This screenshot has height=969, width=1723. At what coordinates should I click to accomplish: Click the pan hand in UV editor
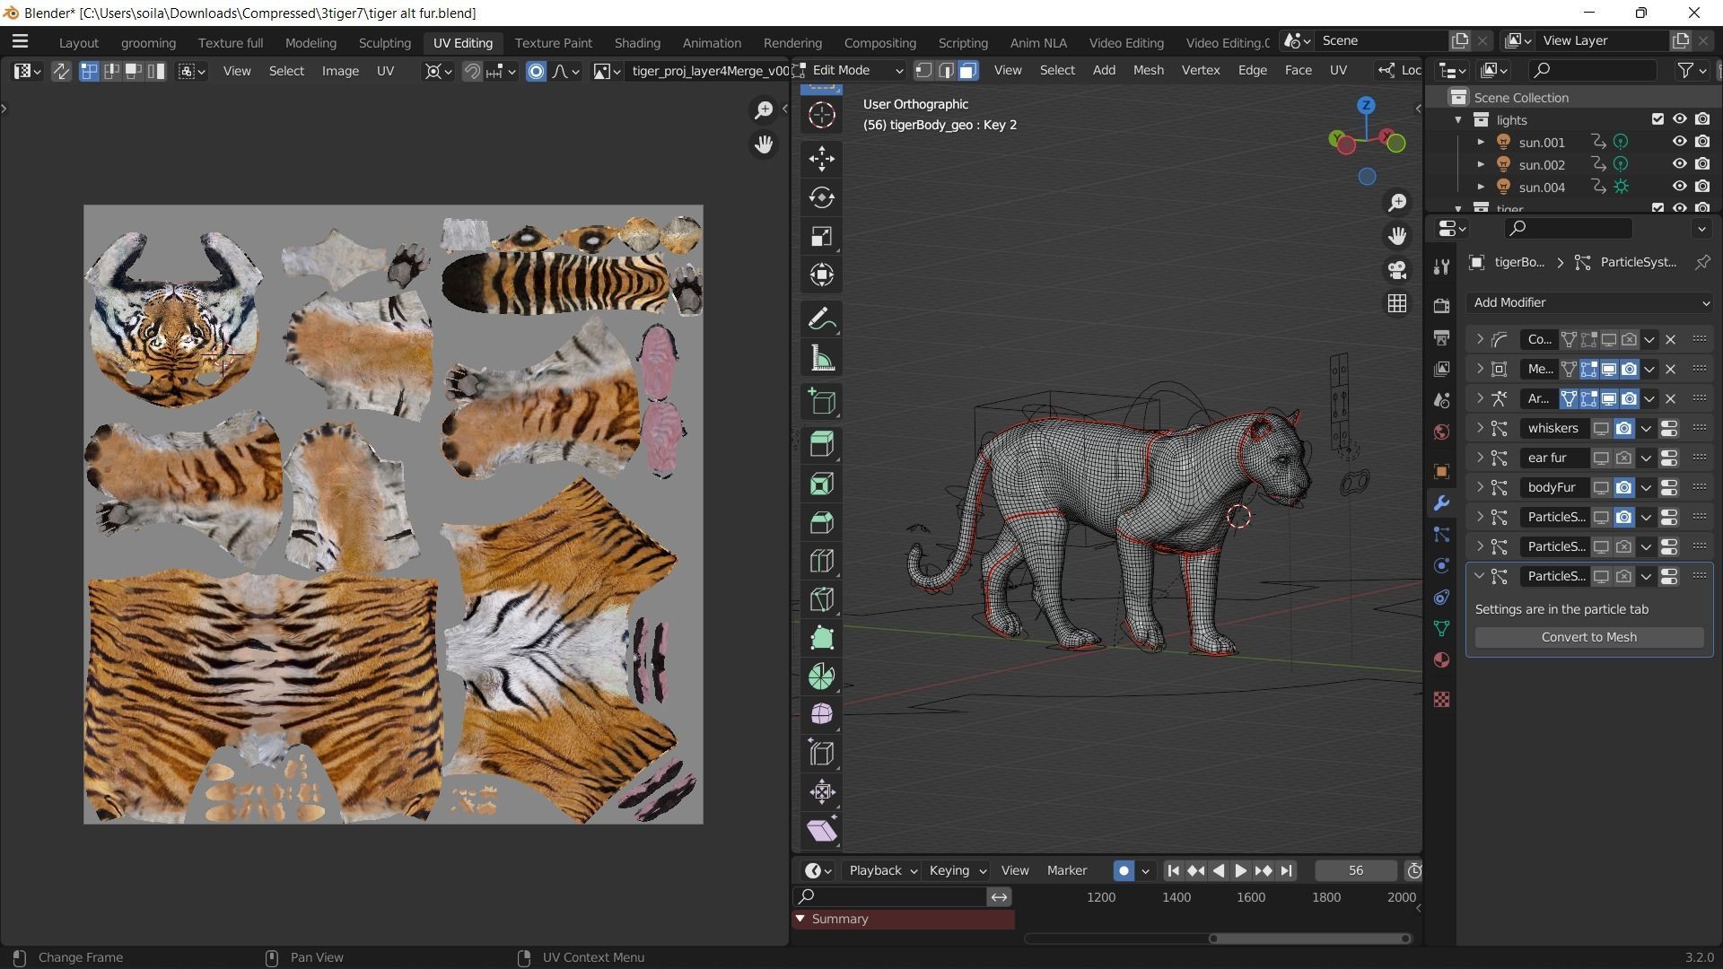coord(764,144)
